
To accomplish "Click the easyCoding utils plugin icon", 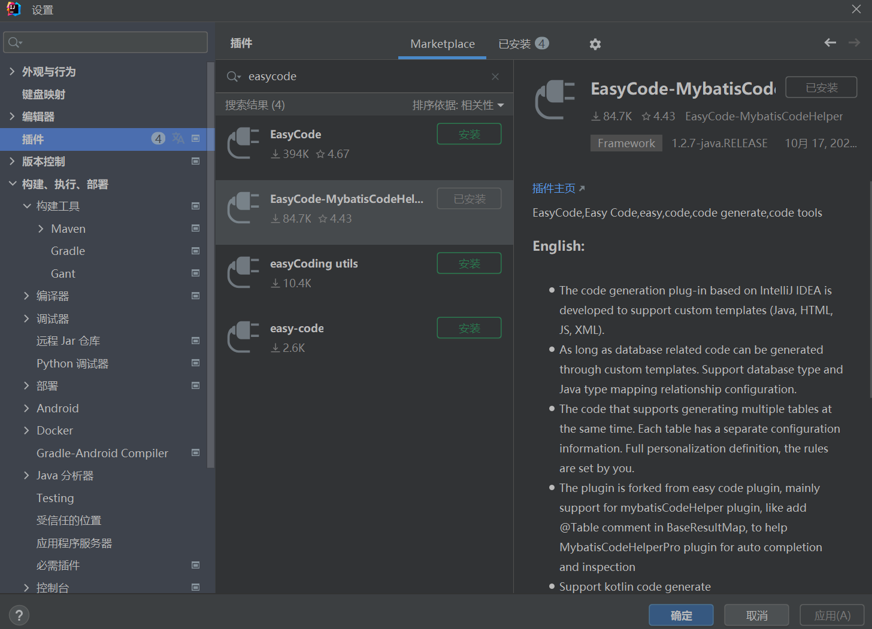I will click(244, 273).
